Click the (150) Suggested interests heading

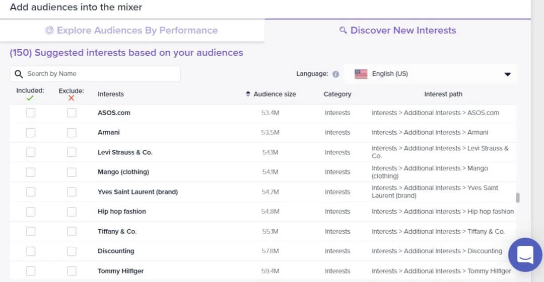126,53
